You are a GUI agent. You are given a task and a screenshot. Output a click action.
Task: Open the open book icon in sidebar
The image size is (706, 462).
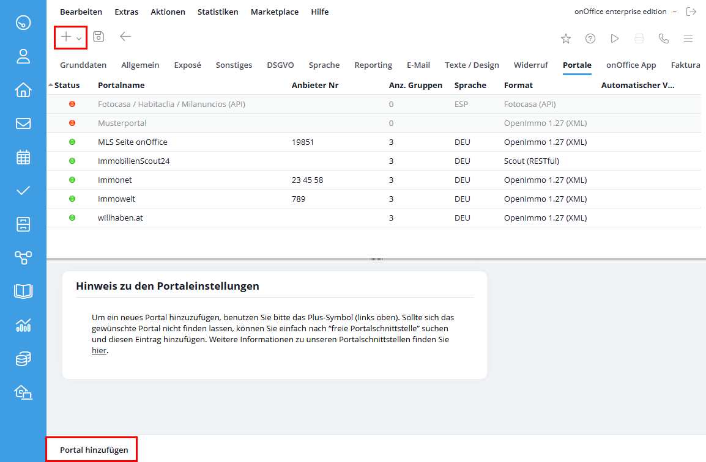[23, 291]
